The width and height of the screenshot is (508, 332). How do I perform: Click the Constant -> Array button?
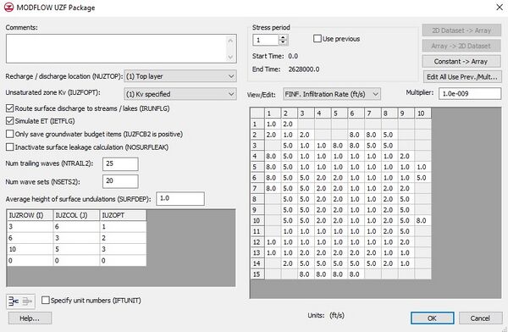(461, 61)
